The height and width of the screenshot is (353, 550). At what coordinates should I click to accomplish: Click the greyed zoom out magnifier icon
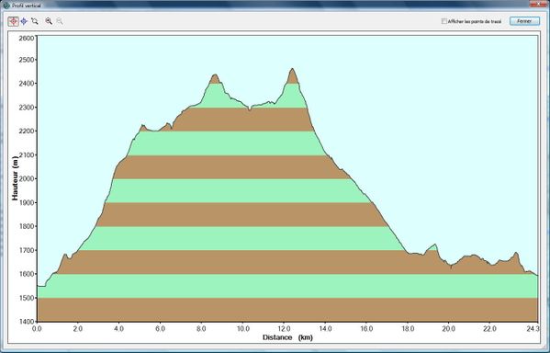(x=60, y=21)
